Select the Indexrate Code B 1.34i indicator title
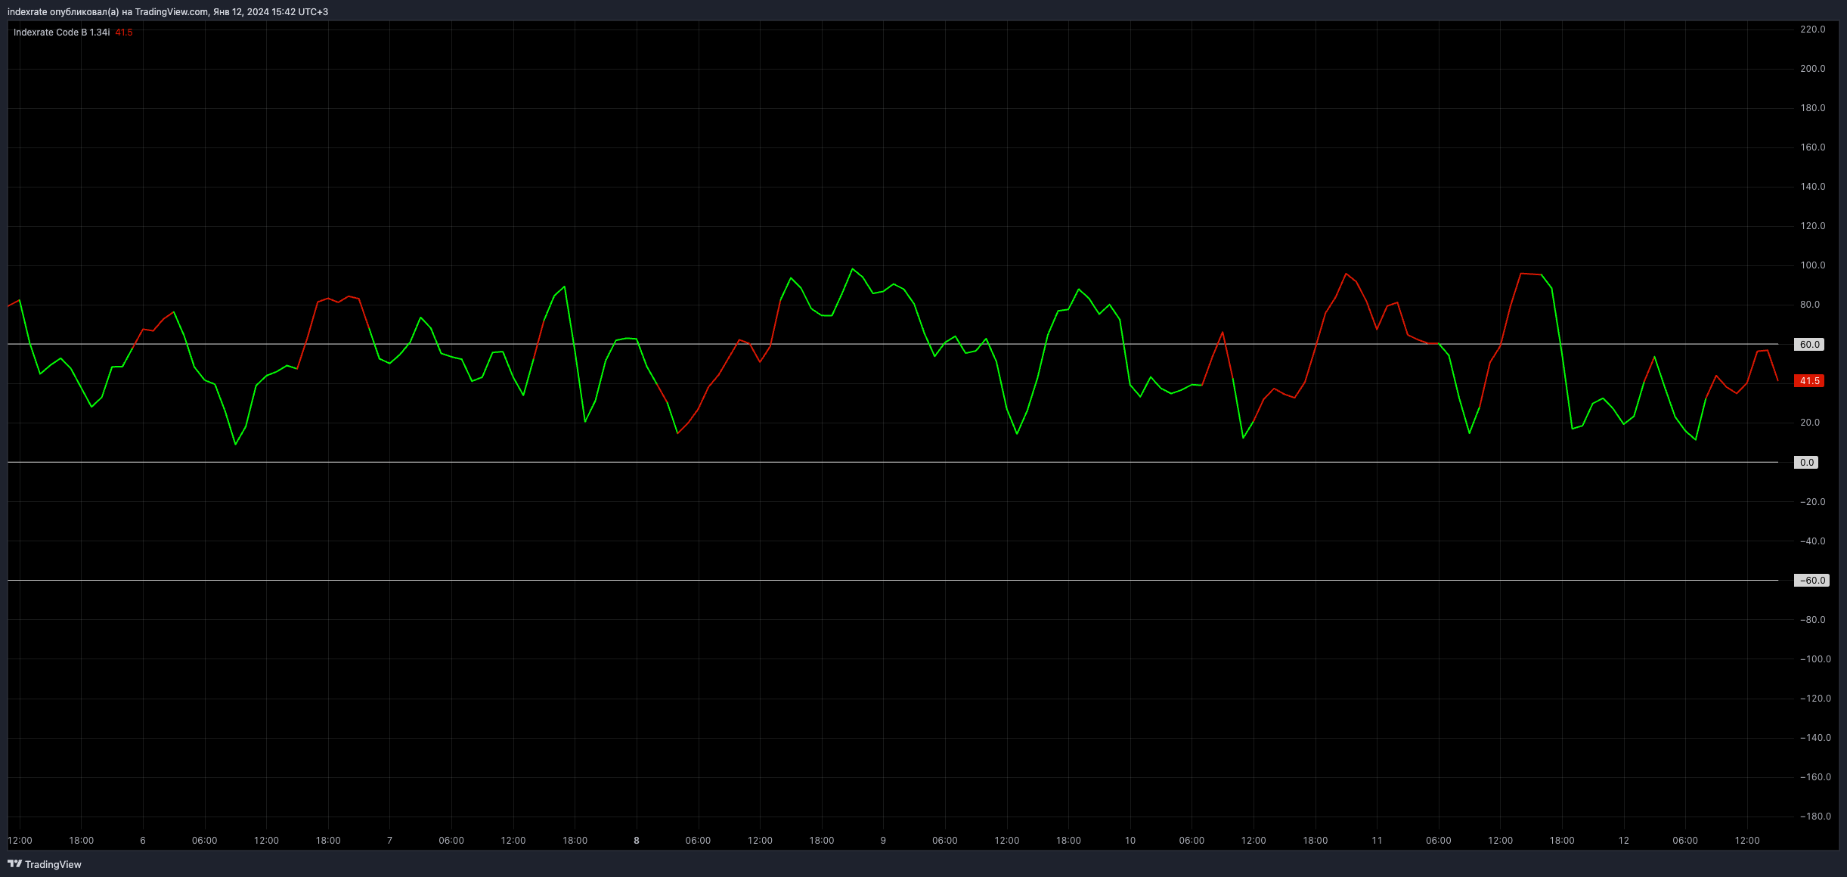Screen dimensions: 1847x877 click(61, 33)
